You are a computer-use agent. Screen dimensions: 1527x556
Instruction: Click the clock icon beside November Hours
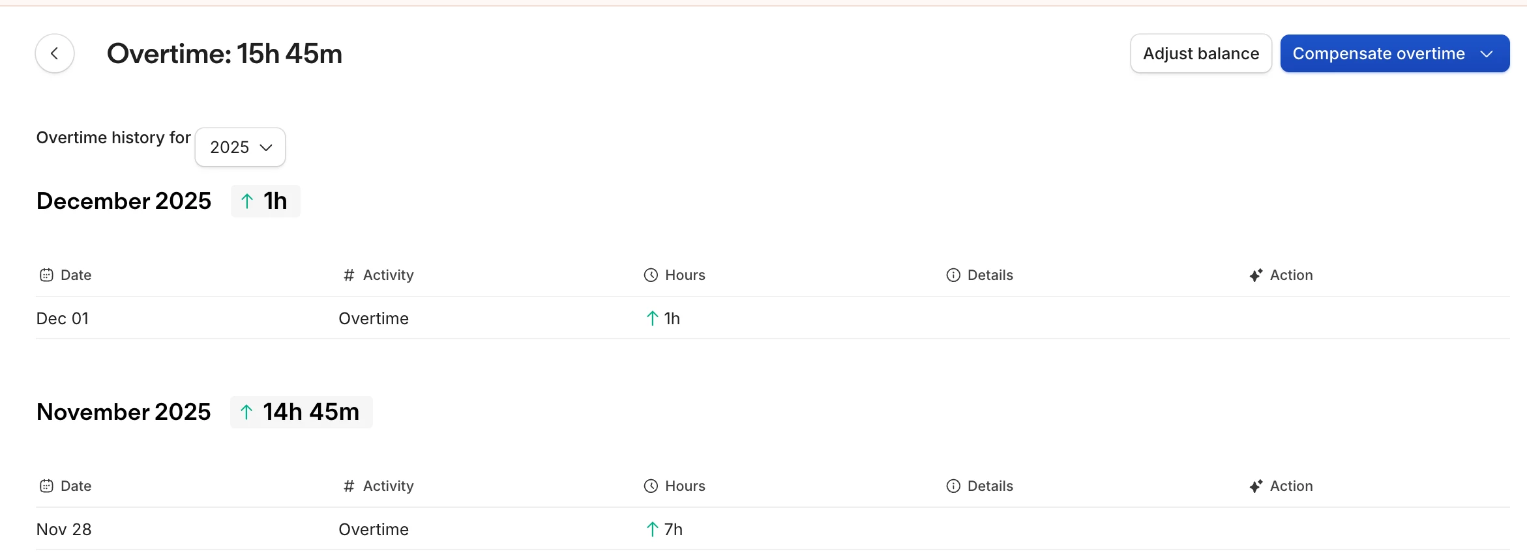click(x=651, y=486)
